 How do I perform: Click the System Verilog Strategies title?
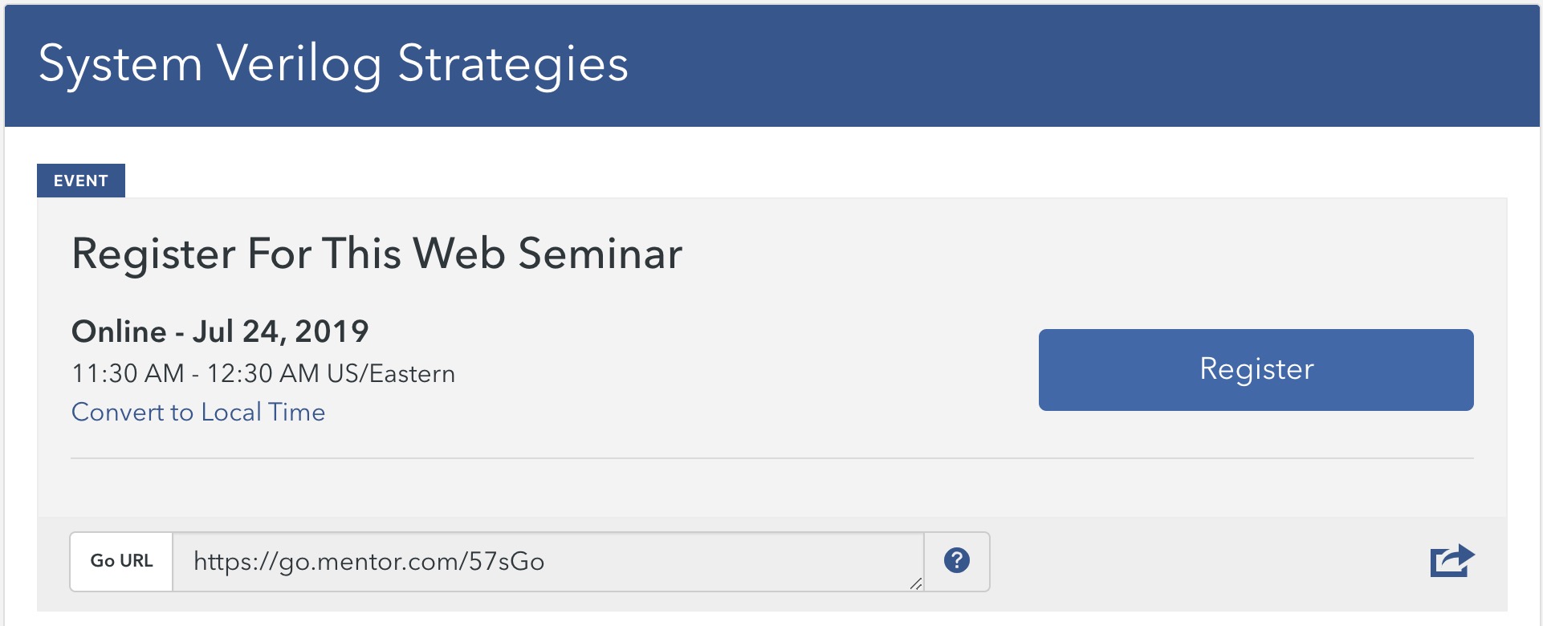(333, 64)
